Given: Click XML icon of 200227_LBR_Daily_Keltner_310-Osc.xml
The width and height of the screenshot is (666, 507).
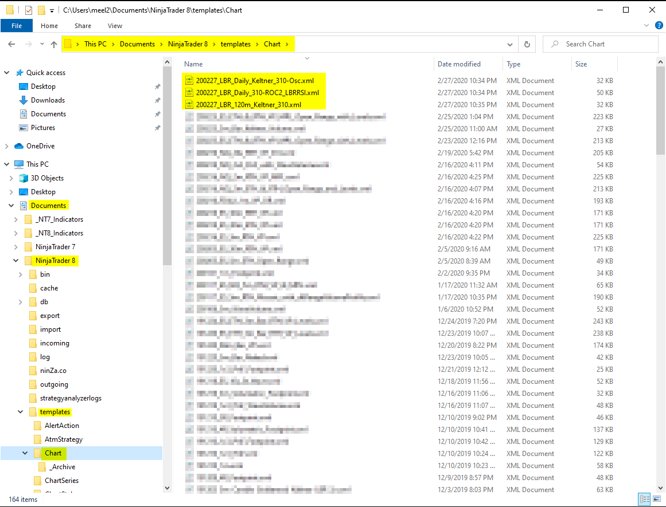Looking at the screenshot, I should (189, 81).
